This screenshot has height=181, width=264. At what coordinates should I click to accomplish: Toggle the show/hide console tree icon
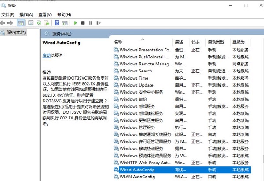coord(21,22)
